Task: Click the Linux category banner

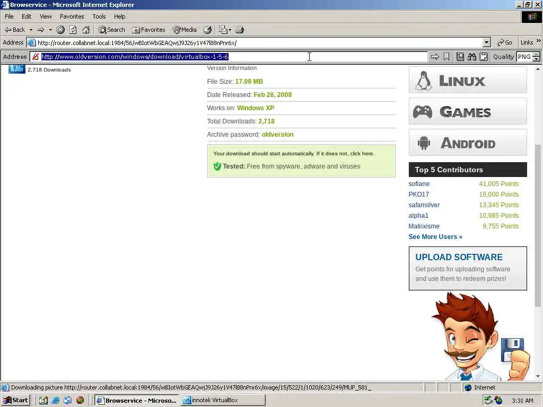Action: [x=468, y=80]
